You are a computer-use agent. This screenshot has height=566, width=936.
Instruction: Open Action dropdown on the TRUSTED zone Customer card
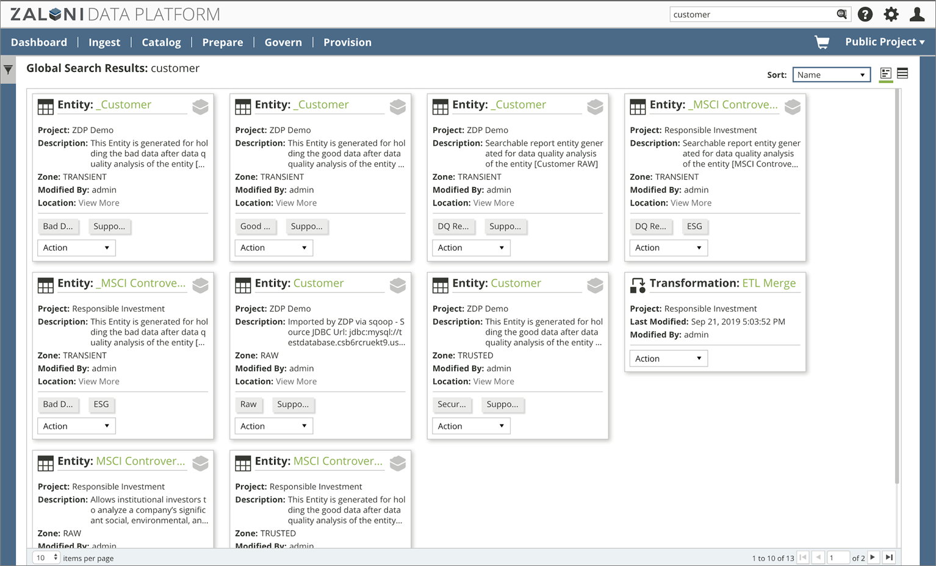[x=471, y=426]
